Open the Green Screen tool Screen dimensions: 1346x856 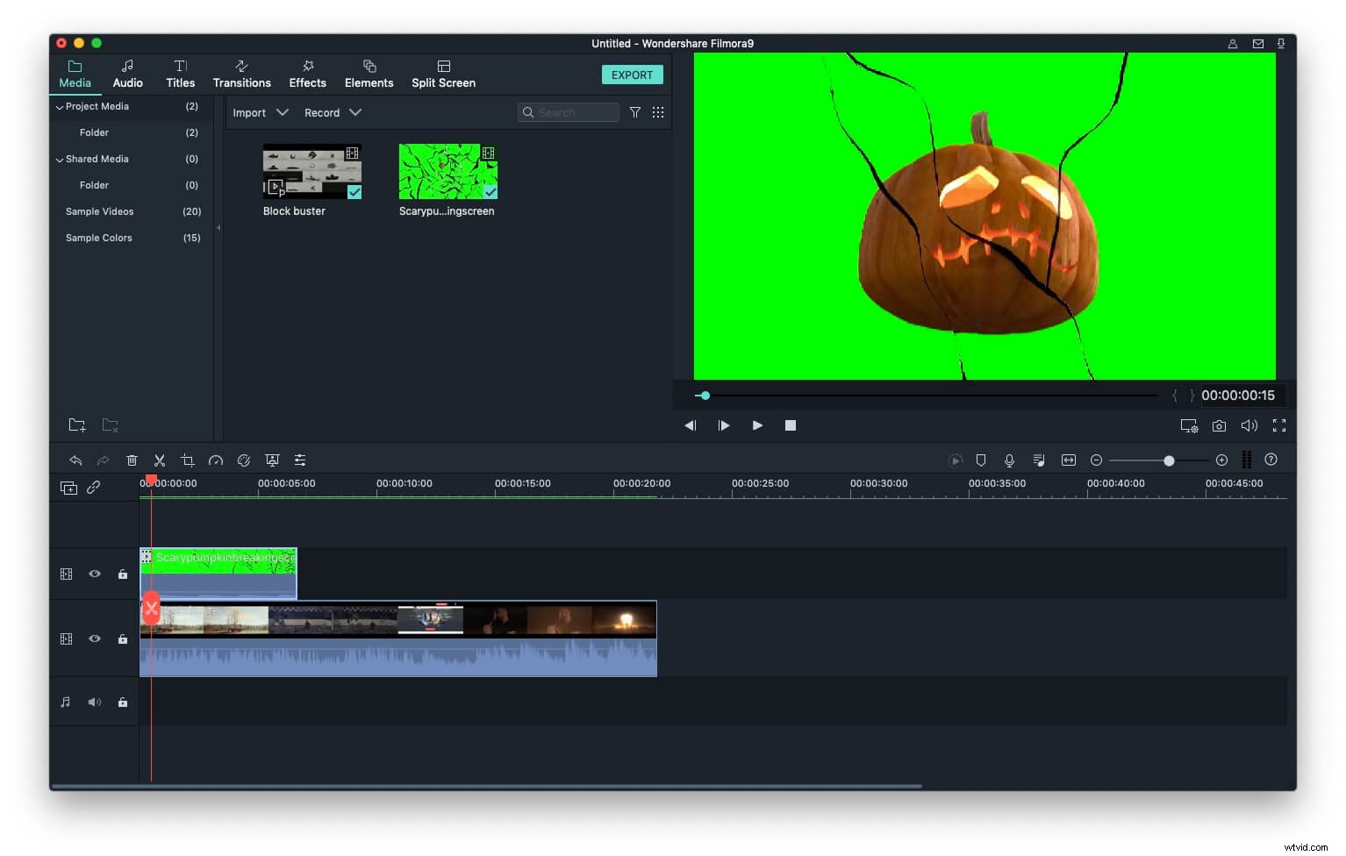click(x=272, y=460)
